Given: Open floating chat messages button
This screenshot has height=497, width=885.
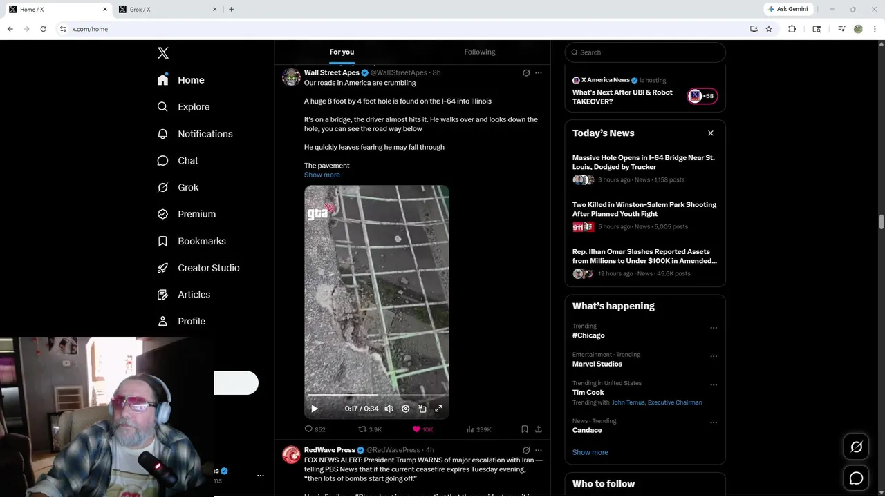Looking at the screenshot, I should (x=856, y=478).
